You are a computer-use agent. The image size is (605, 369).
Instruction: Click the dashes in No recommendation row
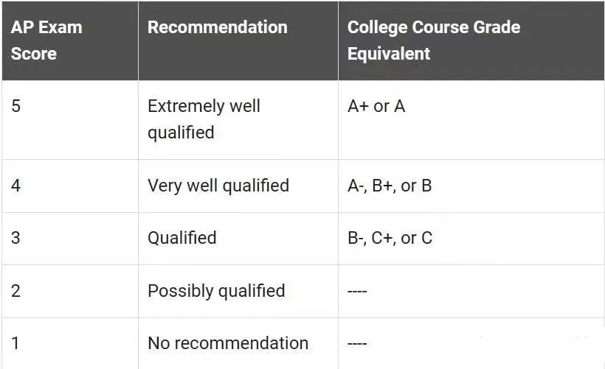pos(357,343)
